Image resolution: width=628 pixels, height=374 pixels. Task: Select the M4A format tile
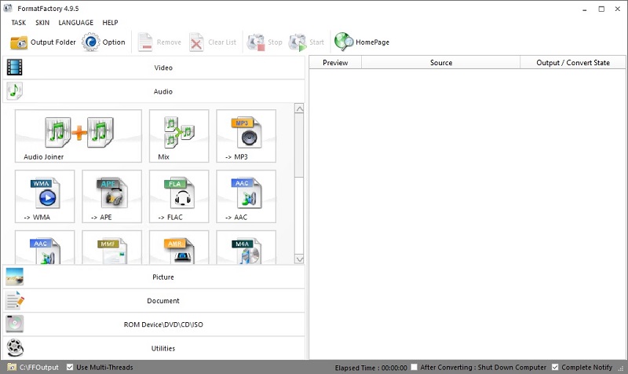click(246, 247)
